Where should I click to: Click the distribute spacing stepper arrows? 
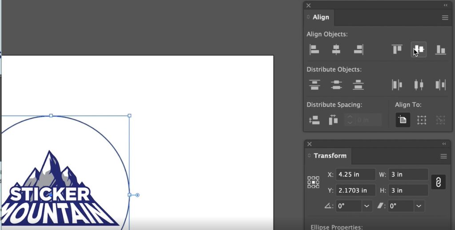coord(350,120)
